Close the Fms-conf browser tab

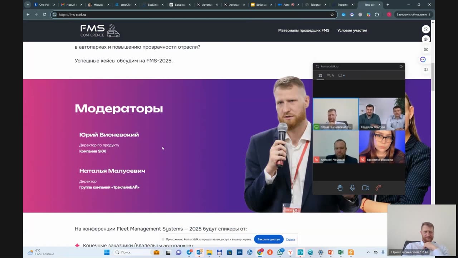tap(379, 5)
